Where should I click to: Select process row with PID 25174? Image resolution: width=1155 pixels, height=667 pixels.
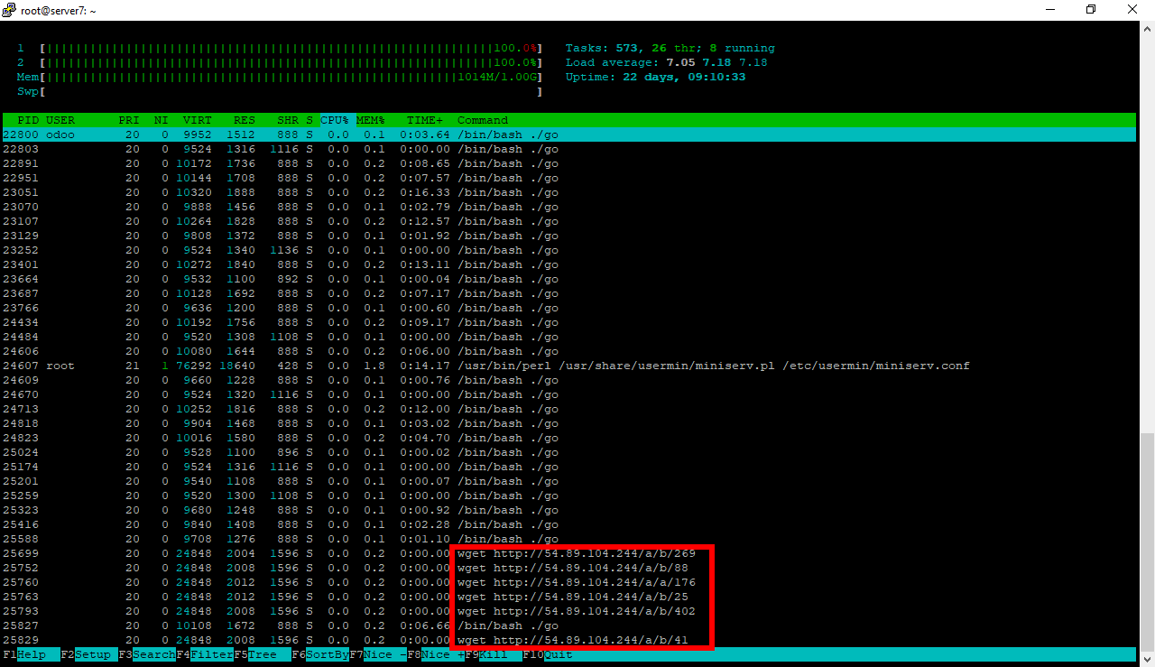pyautogui.click(x=568, y=467)
